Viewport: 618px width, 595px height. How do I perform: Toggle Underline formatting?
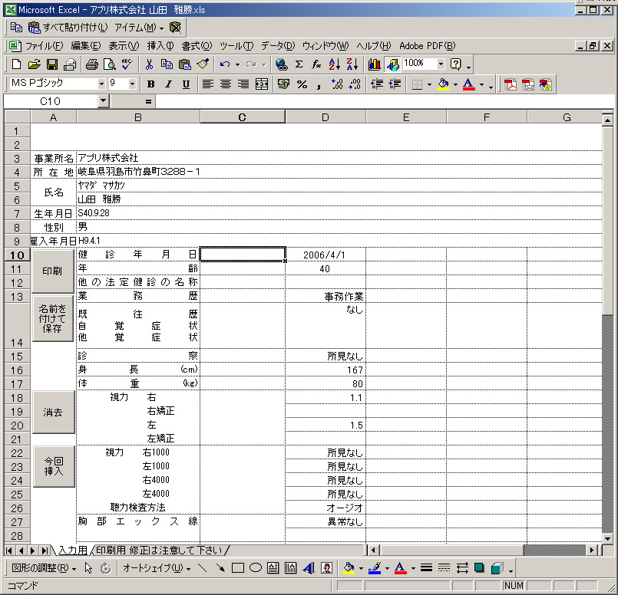pyautogui.click(x=186, y=84)
